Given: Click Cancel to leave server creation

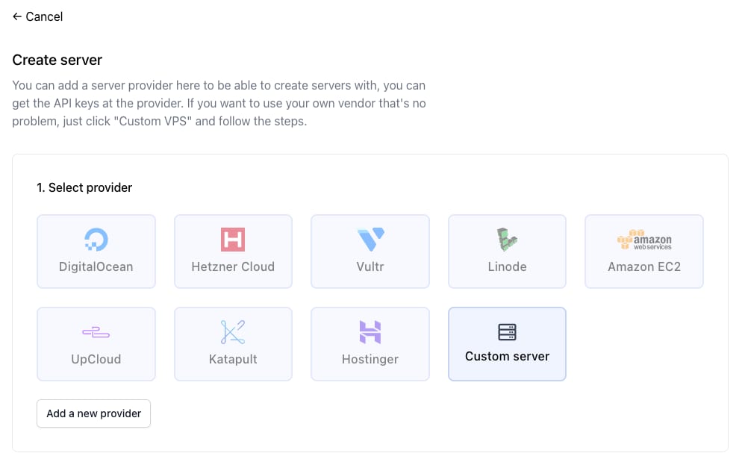Looking at the screenshot, I should [x=43, y=16].
